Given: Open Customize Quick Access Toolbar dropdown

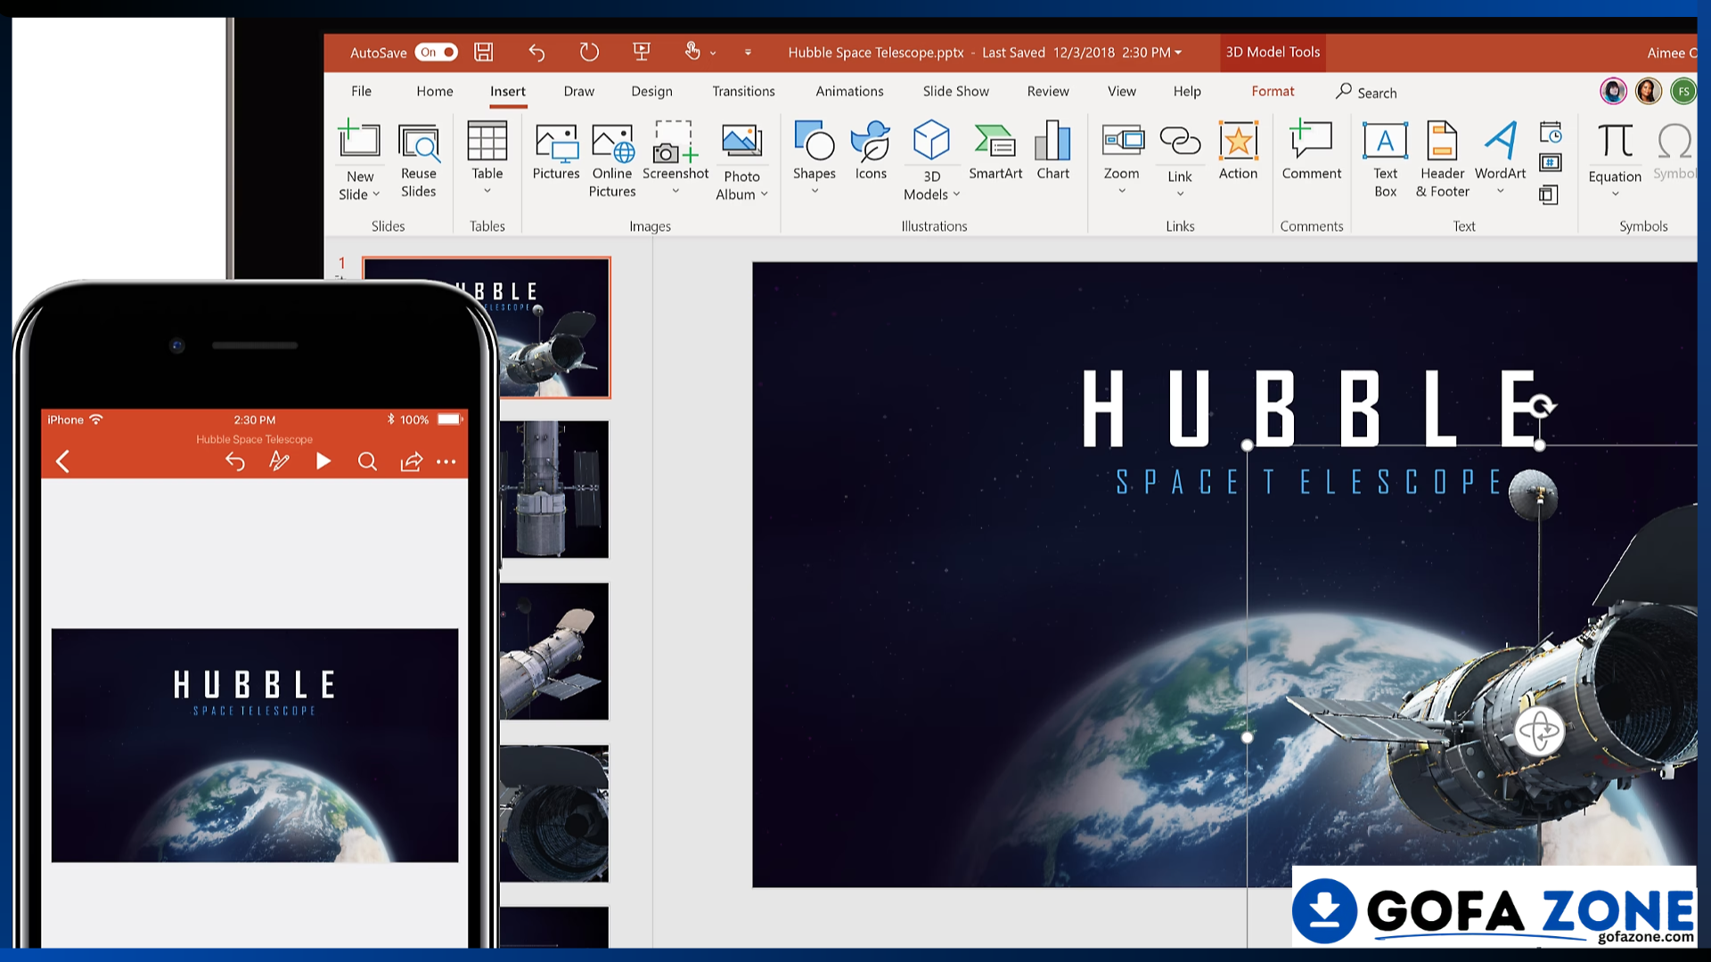Looking at the screenshot, I should (x=748, y=53).
